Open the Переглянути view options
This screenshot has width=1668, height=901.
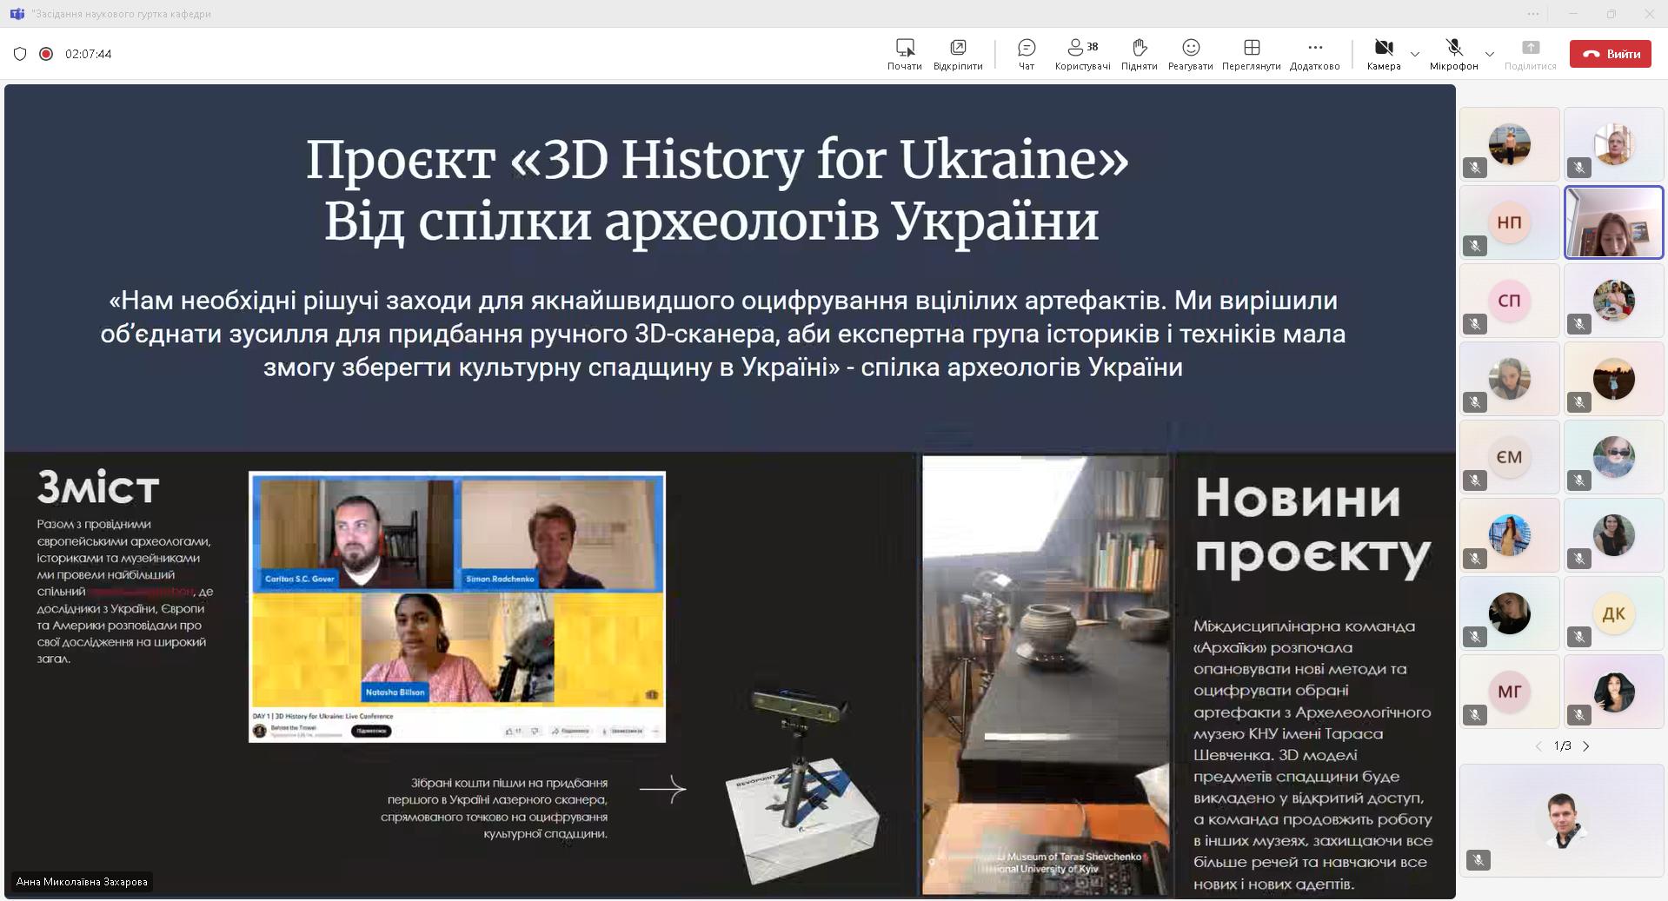(1251, 54)
